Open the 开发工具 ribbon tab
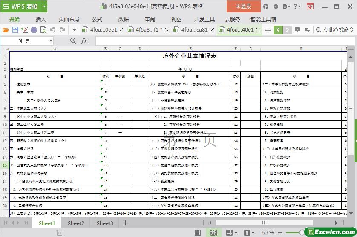This screenshot has height=237, width=357. click(x=204, y=19)
